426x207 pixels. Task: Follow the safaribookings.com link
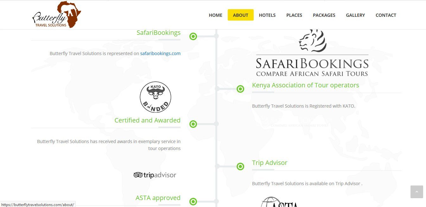coord(160,53)
